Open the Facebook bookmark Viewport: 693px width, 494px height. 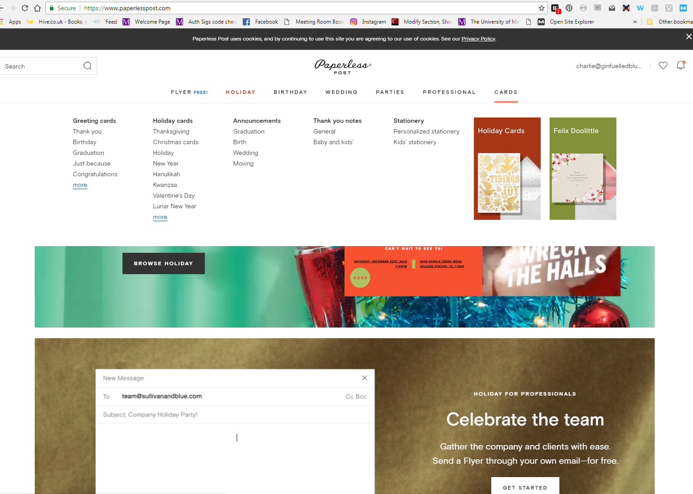pos(261,22)
